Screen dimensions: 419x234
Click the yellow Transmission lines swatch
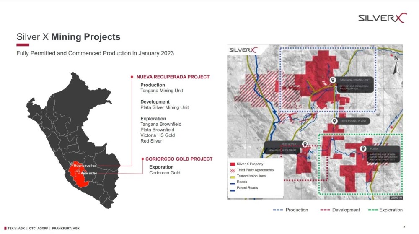coord(233,177)
